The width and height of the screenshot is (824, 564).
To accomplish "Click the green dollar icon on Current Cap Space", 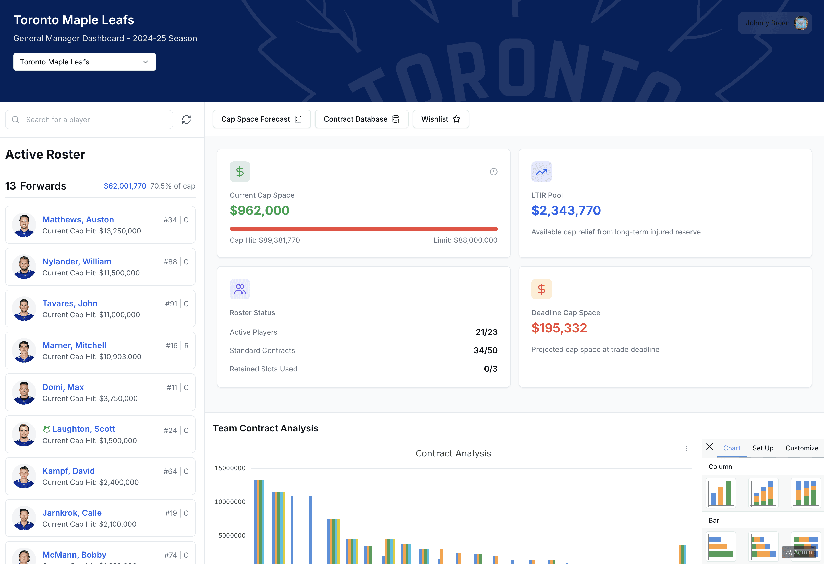I will tap(240, 172).
